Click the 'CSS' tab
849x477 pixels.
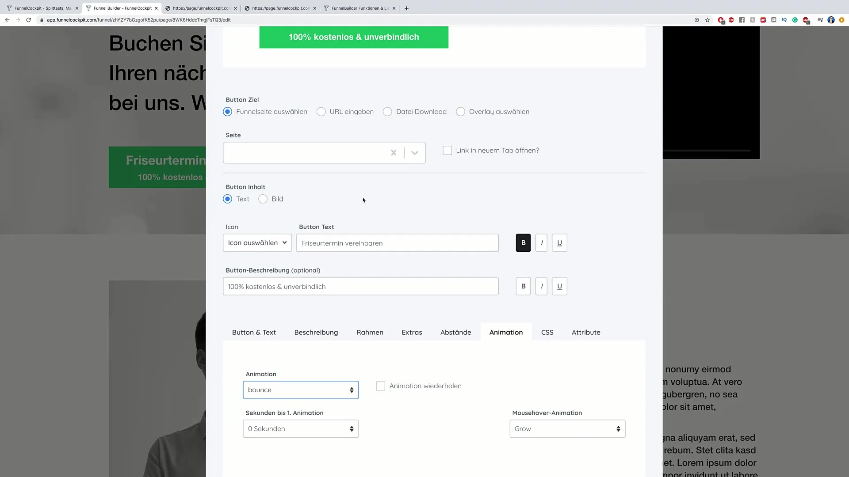(547, 332)
